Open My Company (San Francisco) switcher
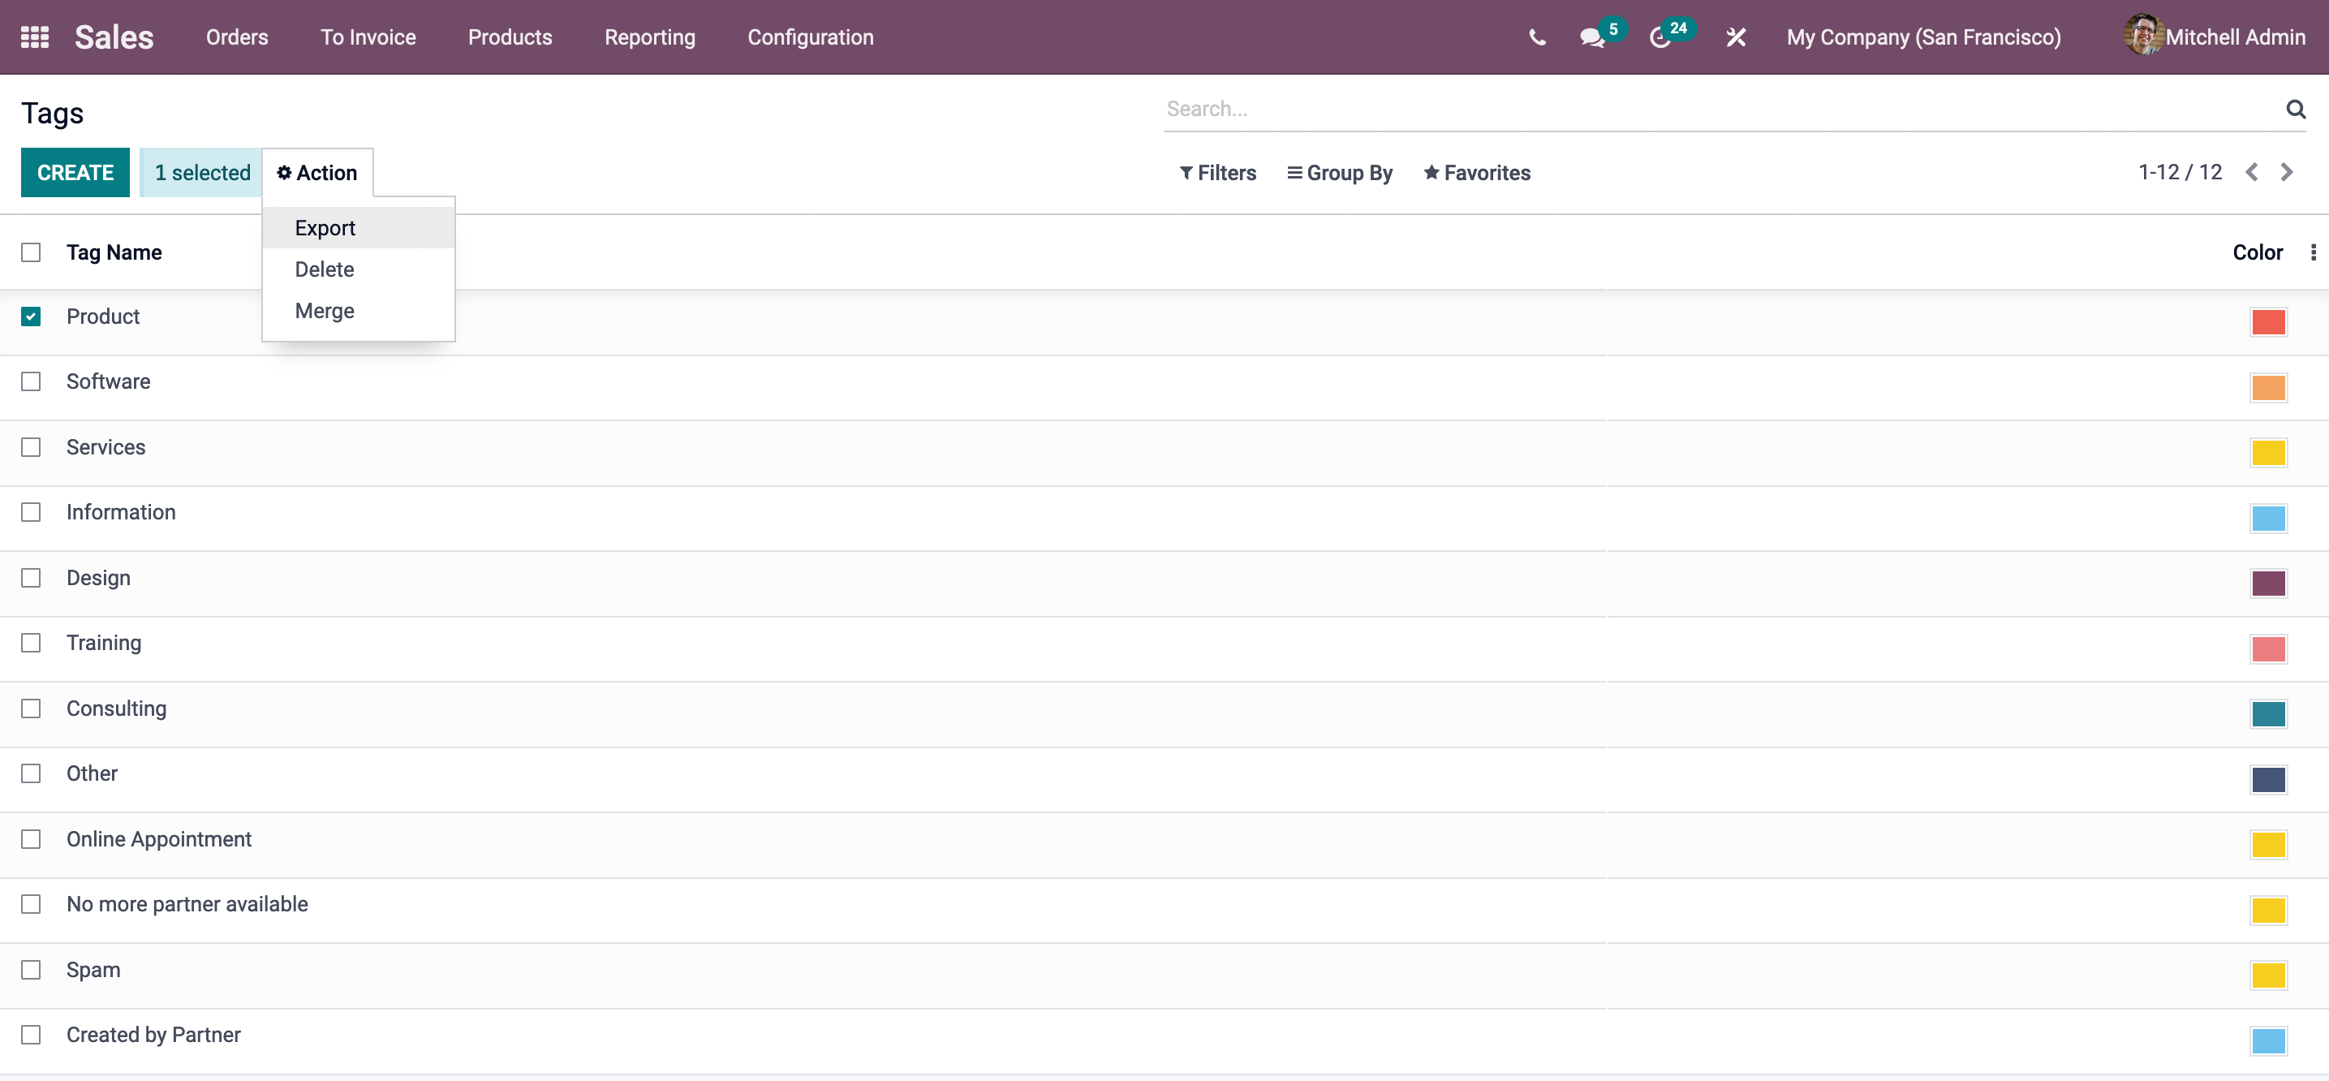The image size is (2329, 1081). (x=1923, y=37)
